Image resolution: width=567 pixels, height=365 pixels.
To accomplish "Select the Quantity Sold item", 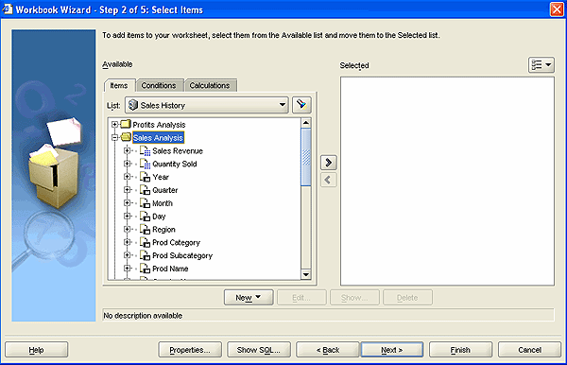I will 175,164.
